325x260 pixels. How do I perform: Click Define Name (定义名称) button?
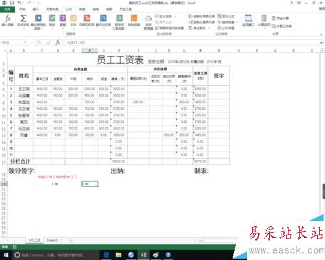pyautogui.click(x=164, y=16)
